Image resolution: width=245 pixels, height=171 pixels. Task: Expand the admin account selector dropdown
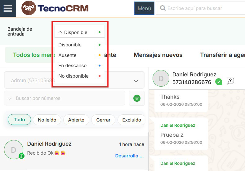tap(136, 81)
